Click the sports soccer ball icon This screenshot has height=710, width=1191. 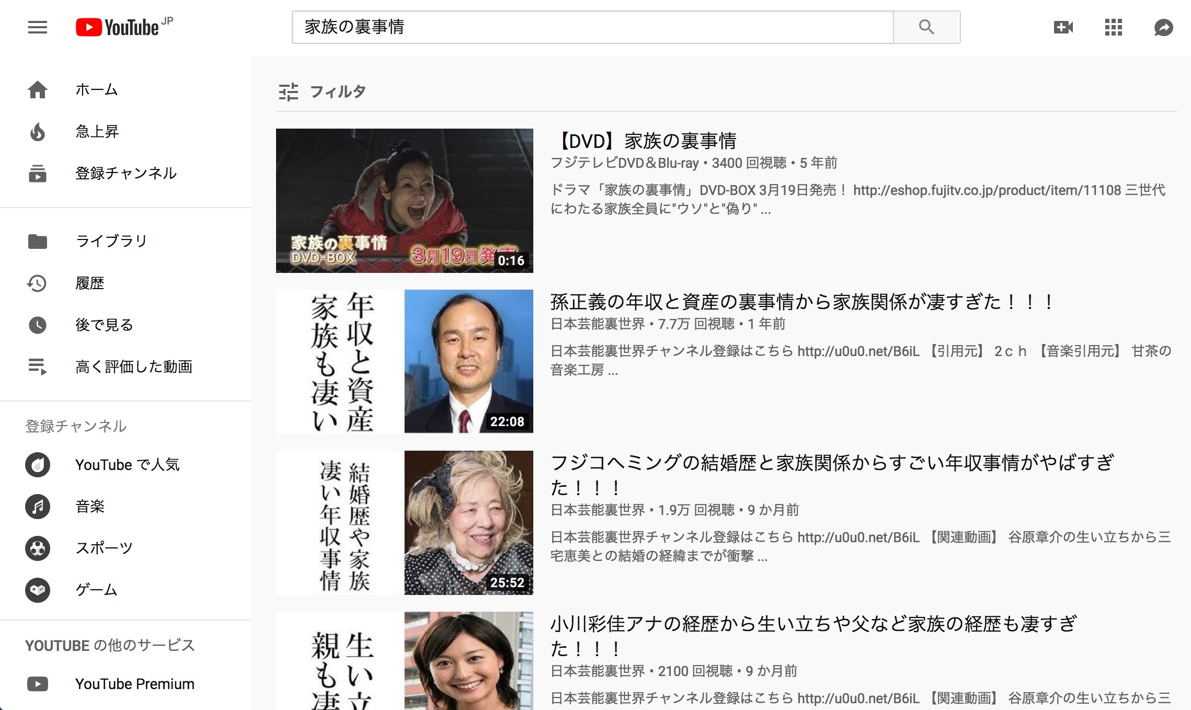(x=38, y=548)
